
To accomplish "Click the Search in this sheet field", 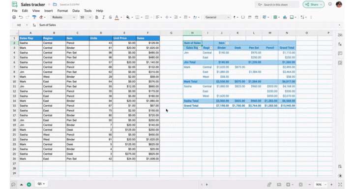I will pos(277,4).
